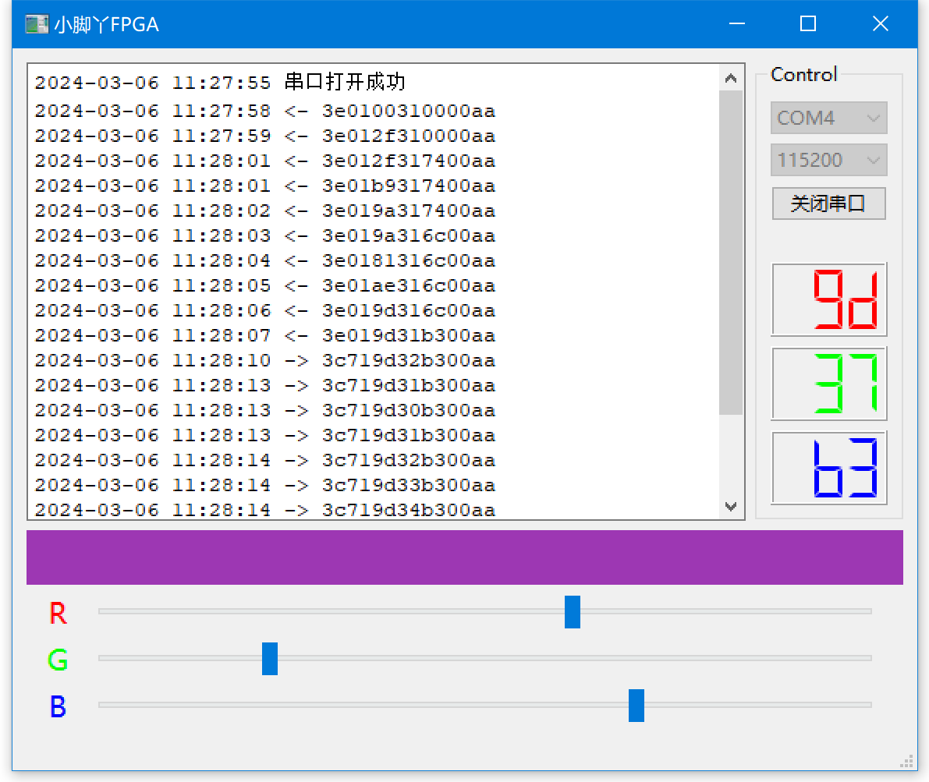Click the log entry 3e019d31b300aa
The height and width of the screenshot is (782, 929).
pyautogui.click(x=265, y=335)
